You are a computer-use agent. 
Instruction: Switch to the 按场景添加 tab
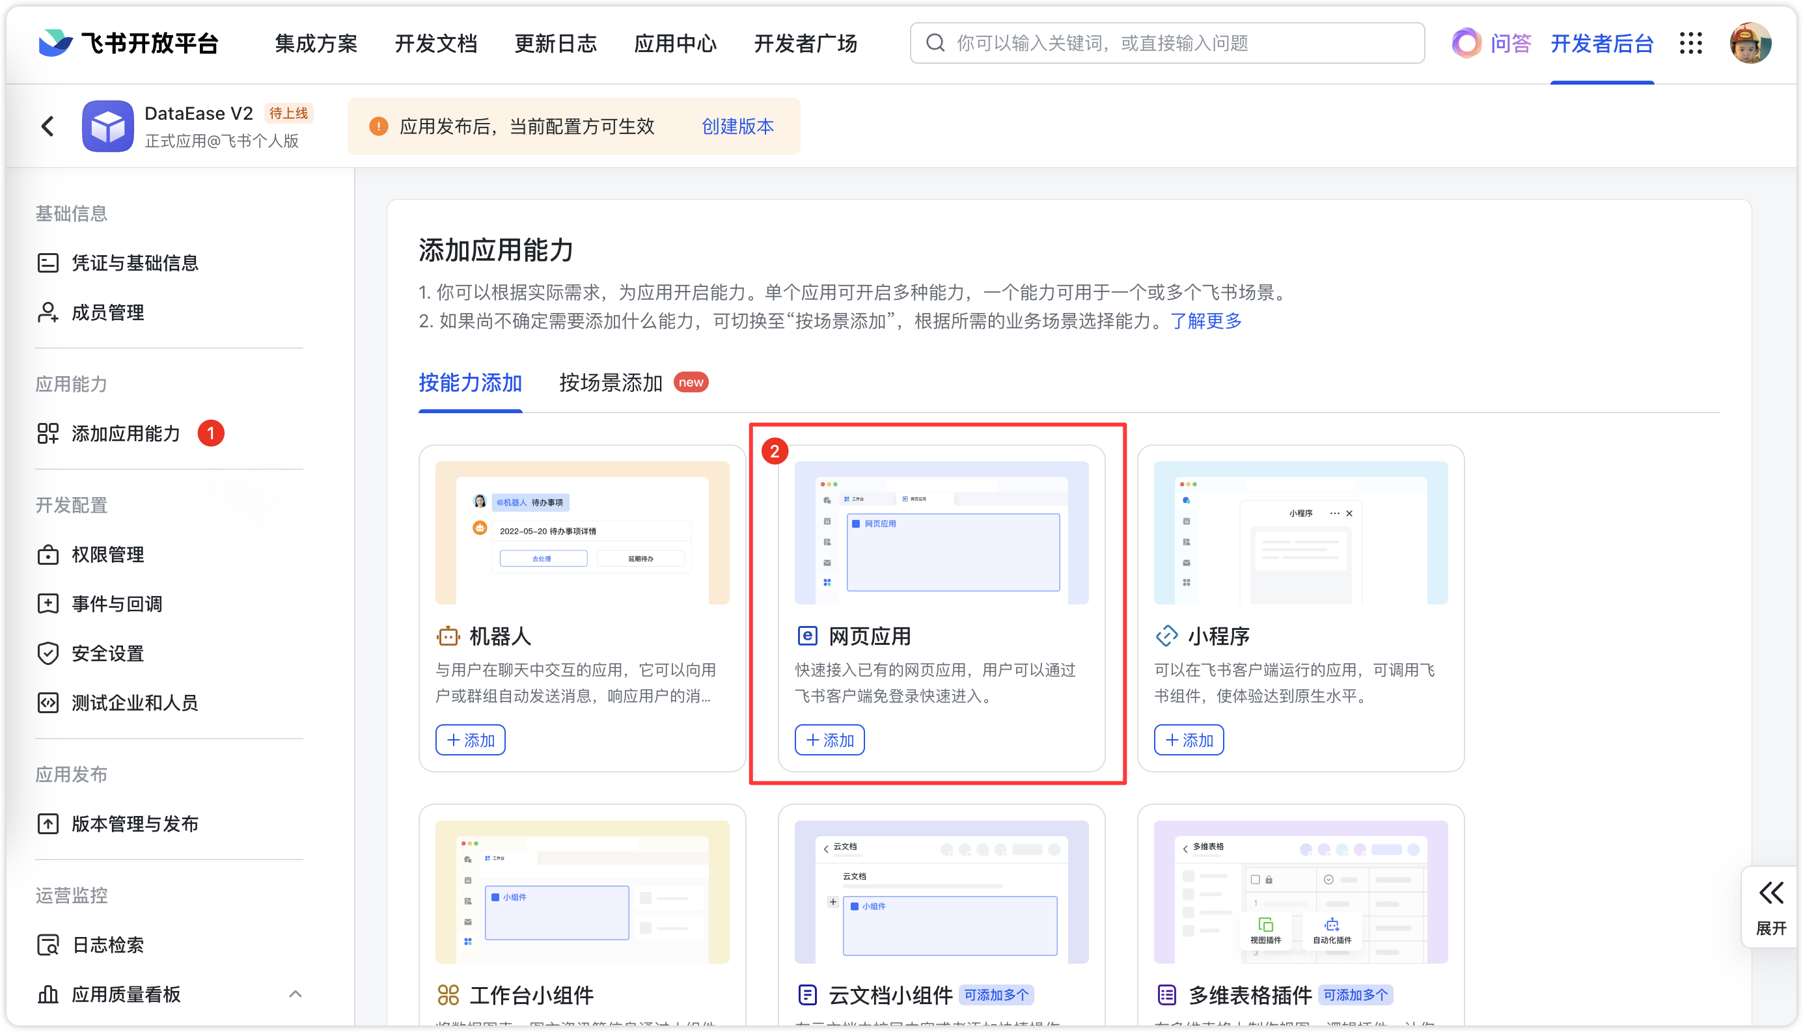pyautogui.click(x=611, y=383)
